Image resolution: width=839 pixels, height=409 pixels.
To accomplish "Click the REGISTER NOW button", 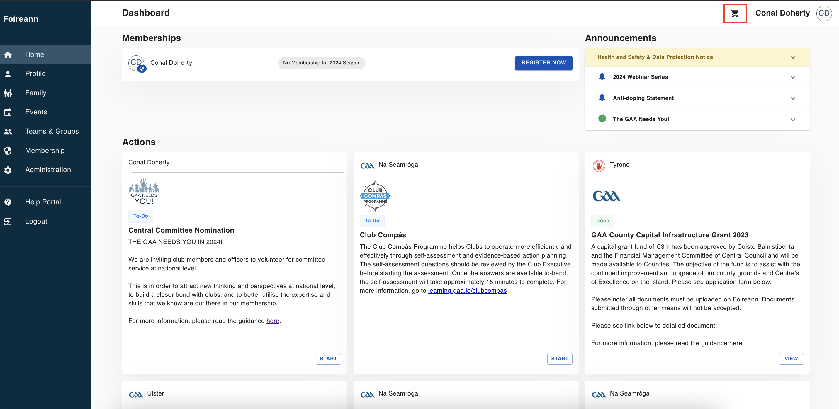I will pyautogui.click(x=543, y=63).
